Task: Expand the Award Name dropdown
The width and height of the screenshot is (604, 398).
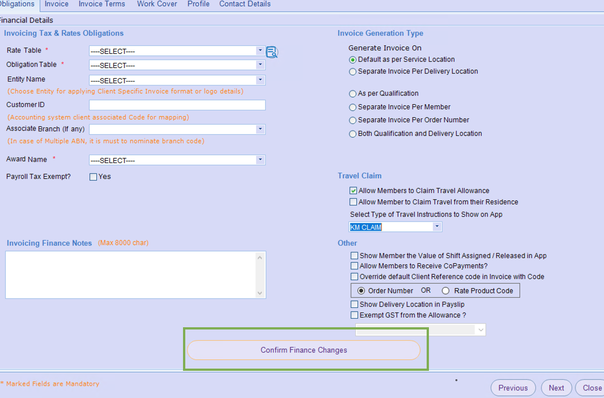Action: point(177,160)
